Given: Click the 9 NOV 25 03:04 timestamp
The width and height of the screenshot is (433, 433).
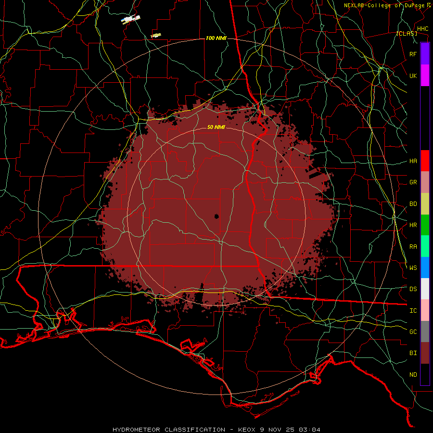Looking at the screenshot, I should [x=290, y=430].
